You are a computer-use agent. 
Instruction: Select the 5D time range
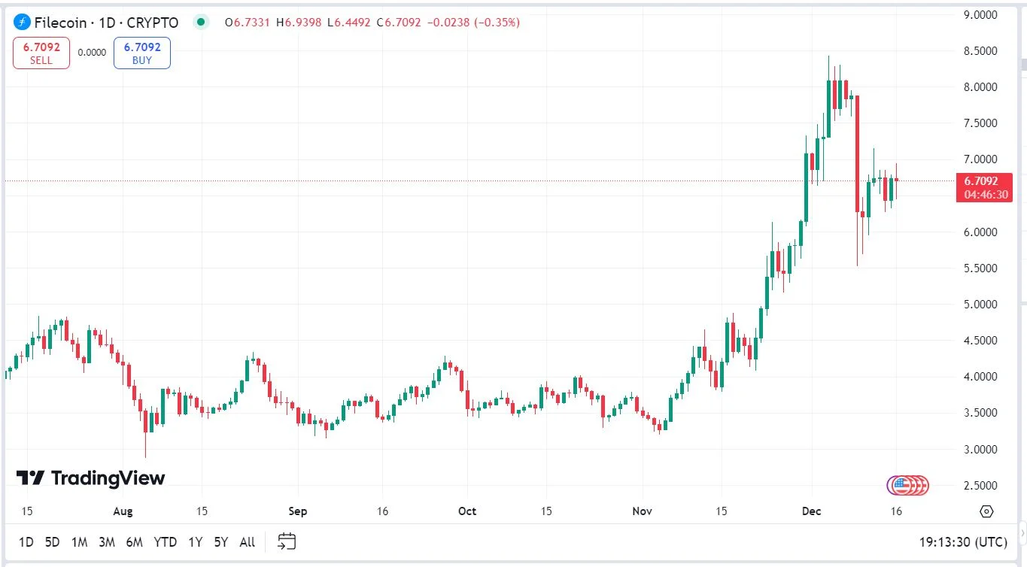pos(52,542)
